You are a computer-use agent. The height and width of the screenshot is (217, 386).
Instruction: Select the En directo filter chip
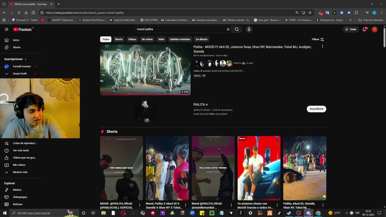201,39
